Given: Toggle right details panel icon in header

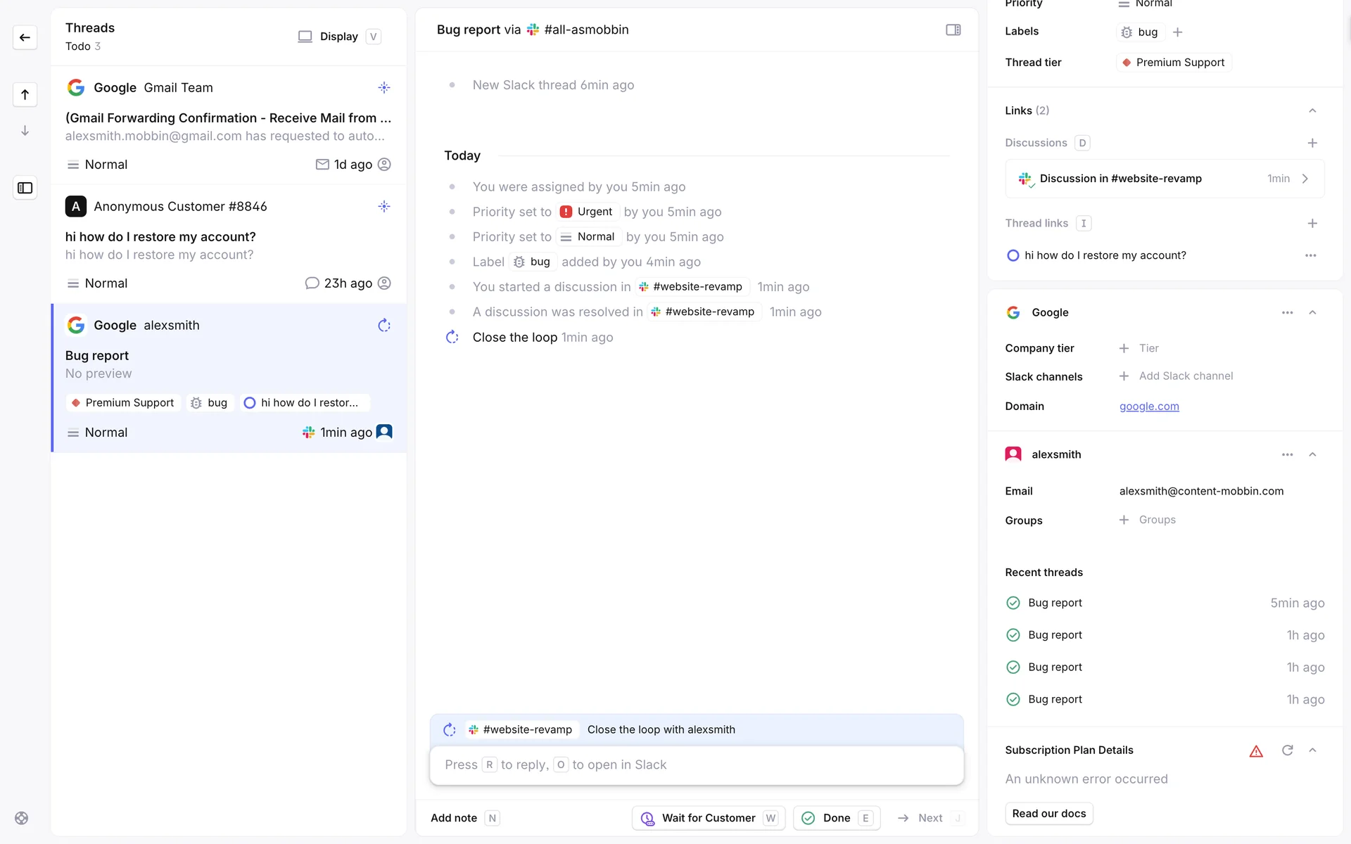Looking at the screenshot, I should pyautogui.click(x=953, y=30).
